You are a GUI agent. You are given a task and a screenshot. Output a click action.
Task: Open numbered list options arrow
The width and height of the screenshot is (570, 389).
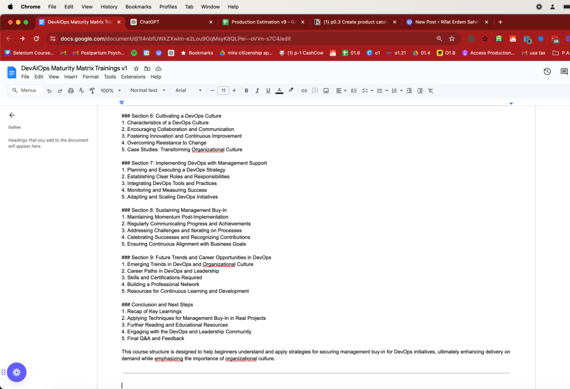[x=401, y=90]
